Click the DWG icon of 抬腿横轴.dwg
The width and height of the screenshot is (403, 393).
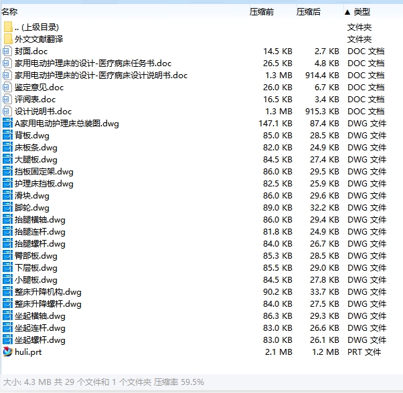7,220
